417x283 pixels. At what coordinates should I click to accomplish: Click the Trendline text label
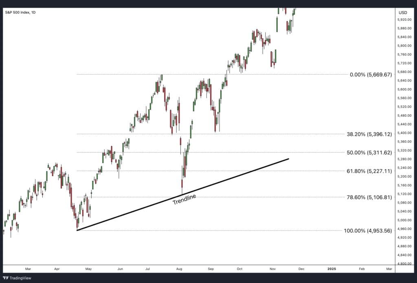(184, 199)
